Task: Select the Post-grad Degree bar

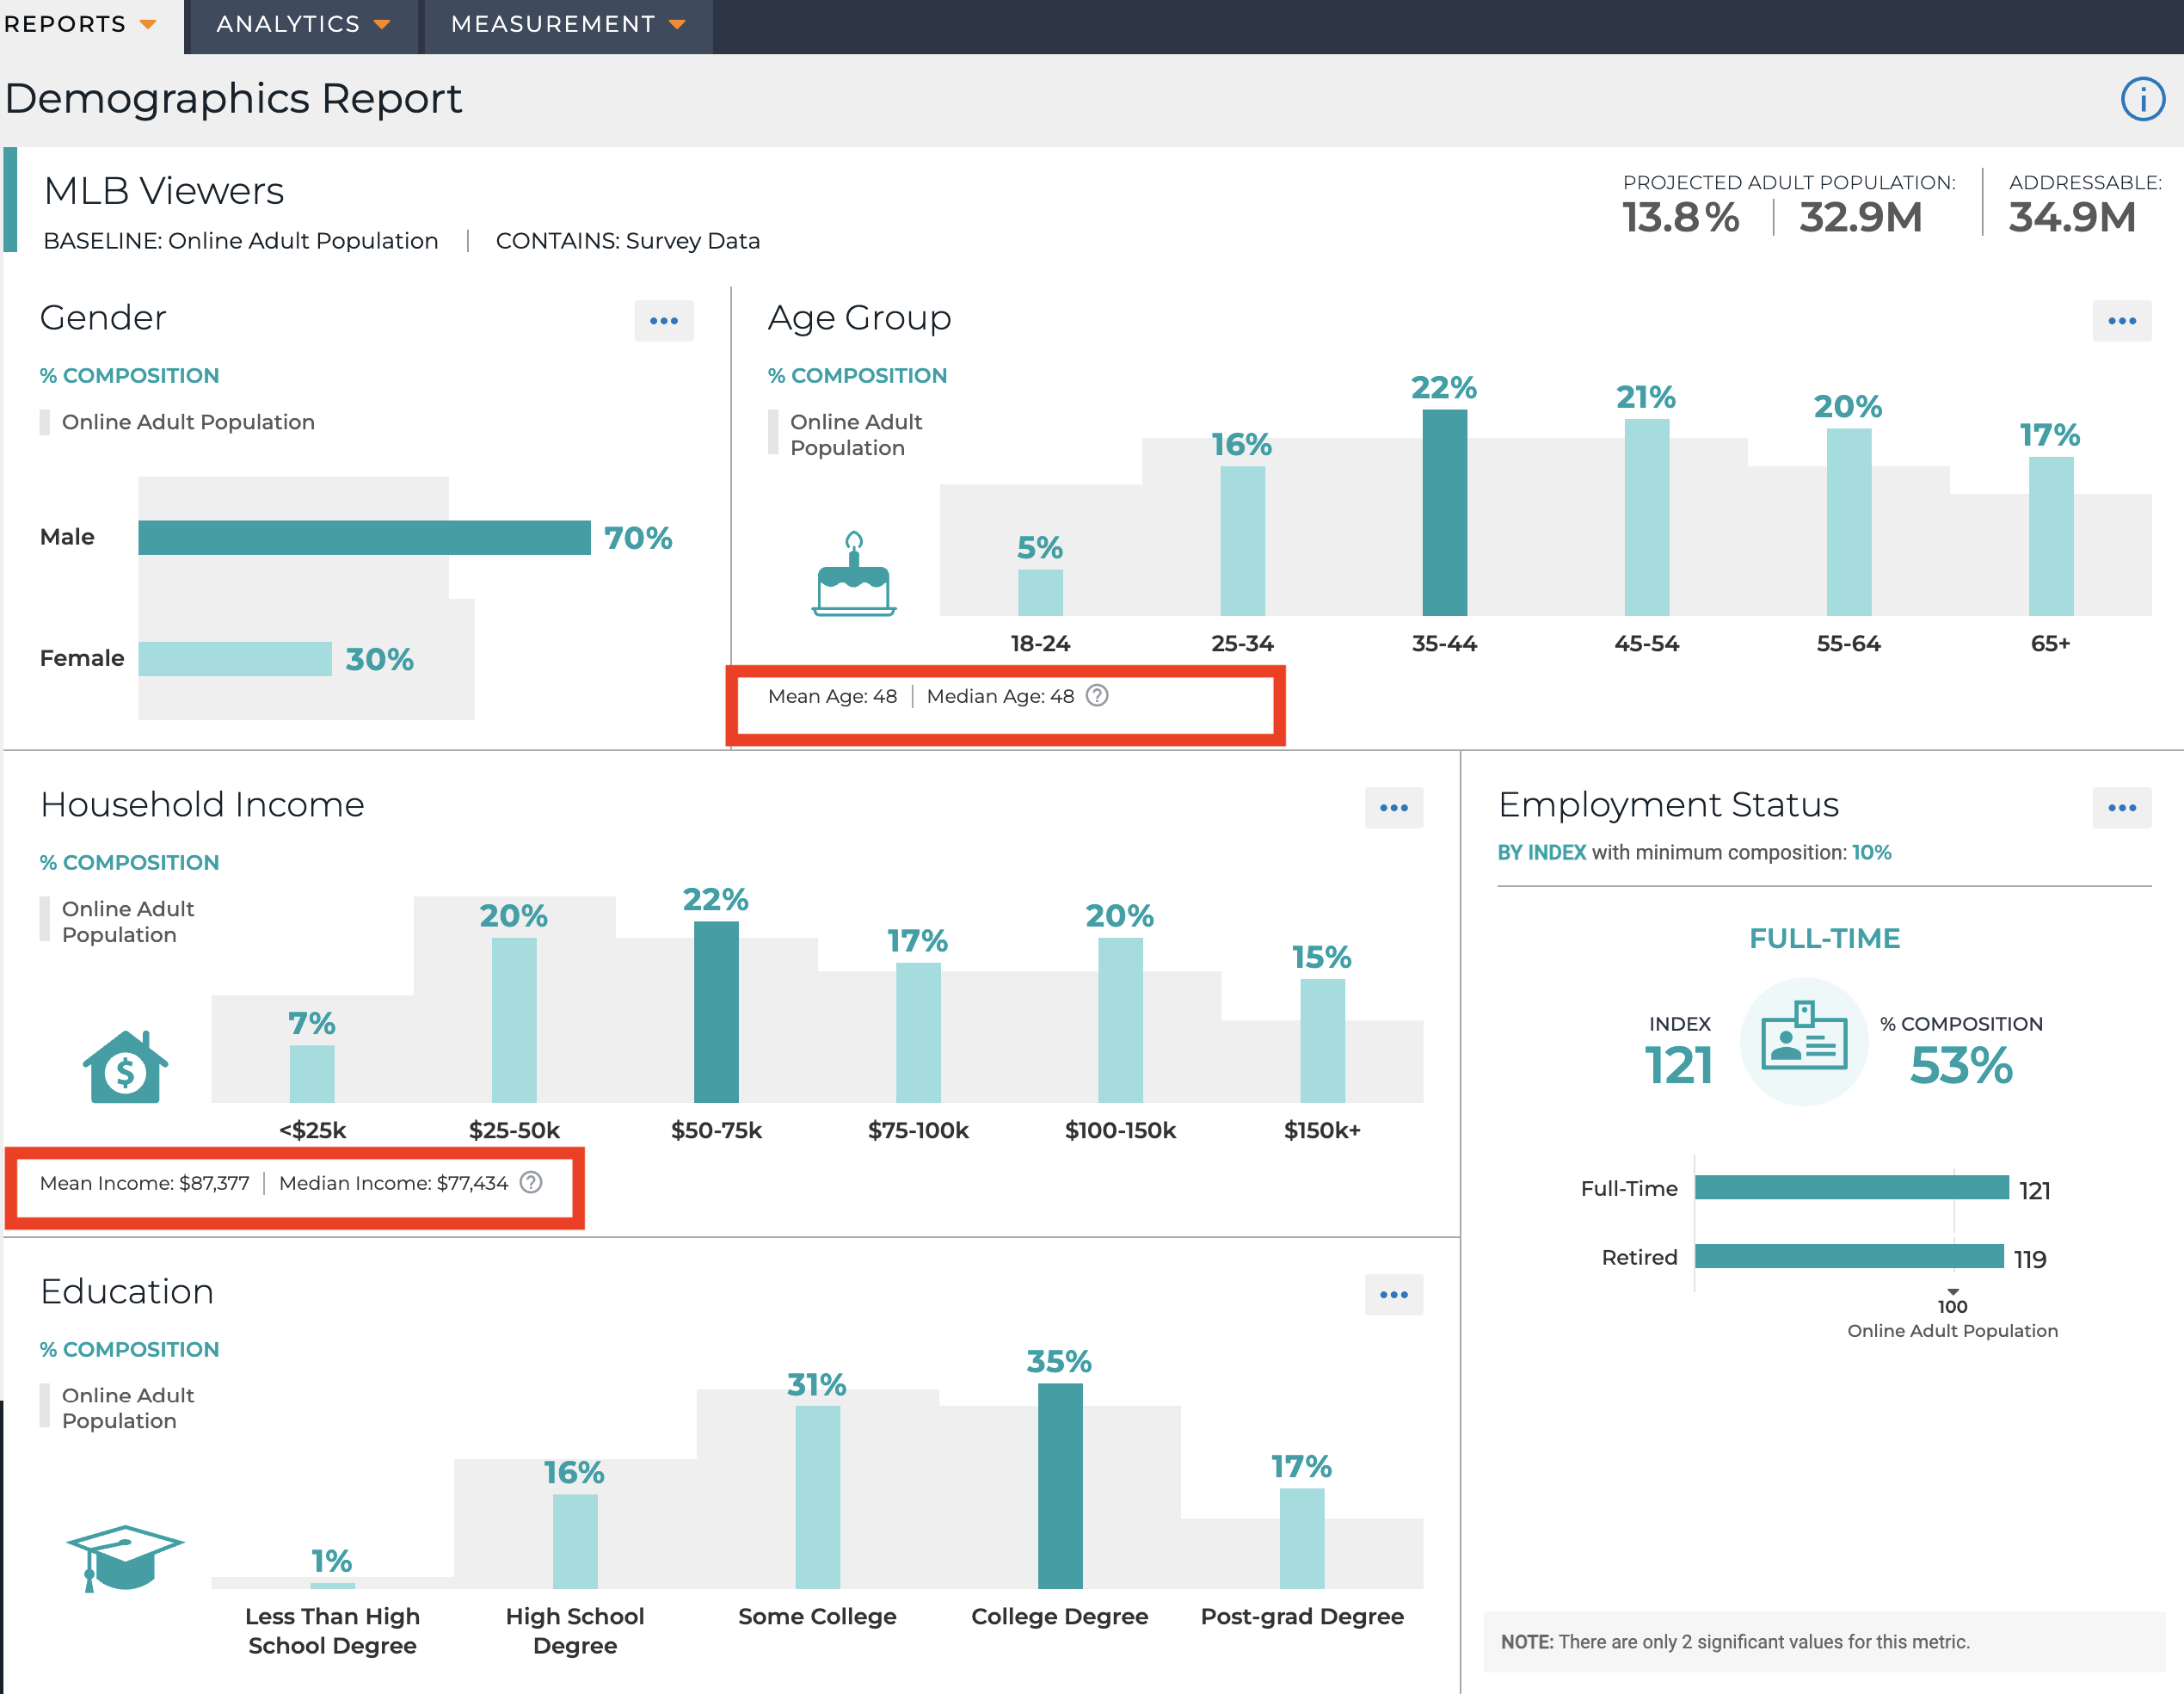Action: pos(1302,1539)
